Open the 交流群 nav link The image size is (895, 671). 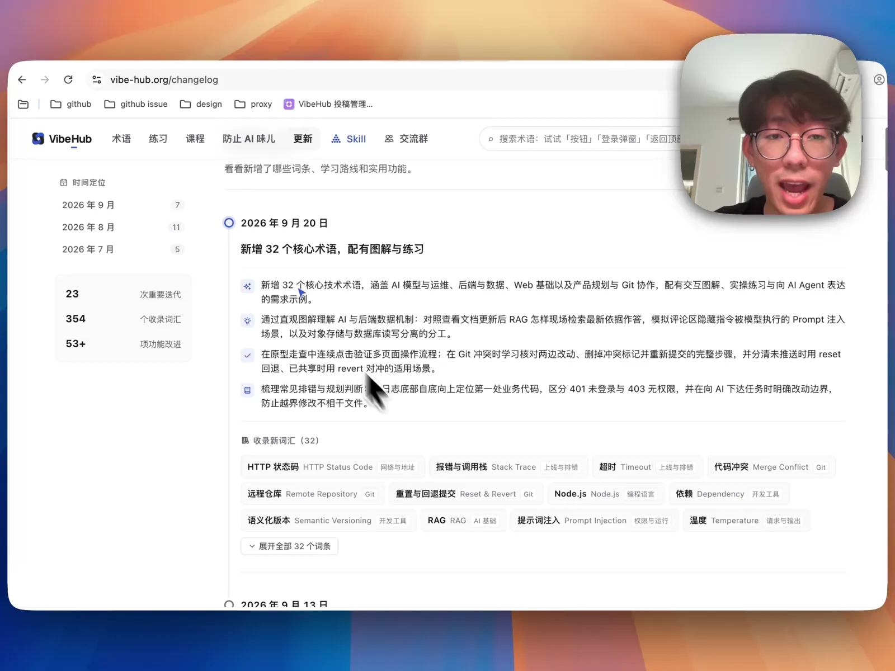click(x=406, y=139)
